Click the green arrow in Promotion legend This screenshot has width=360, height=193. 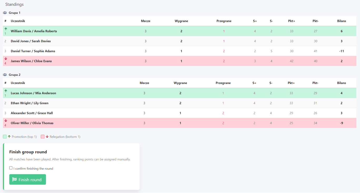coord(9,137)
